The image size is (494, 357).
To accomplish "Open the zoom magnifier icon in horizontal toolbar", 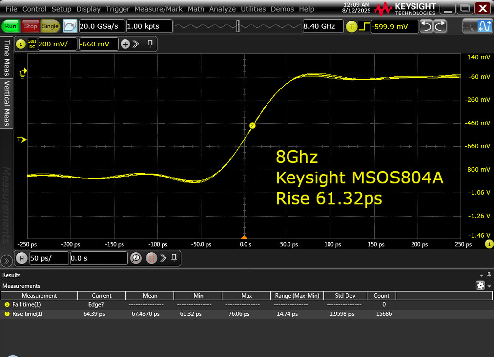I will [x=136, y=258].
